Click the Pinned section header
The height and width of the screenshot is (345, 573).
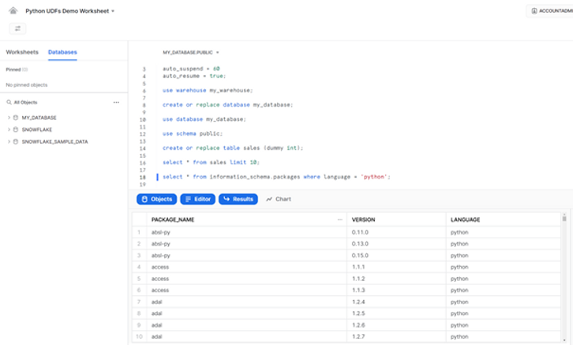[x=17, y=69]
